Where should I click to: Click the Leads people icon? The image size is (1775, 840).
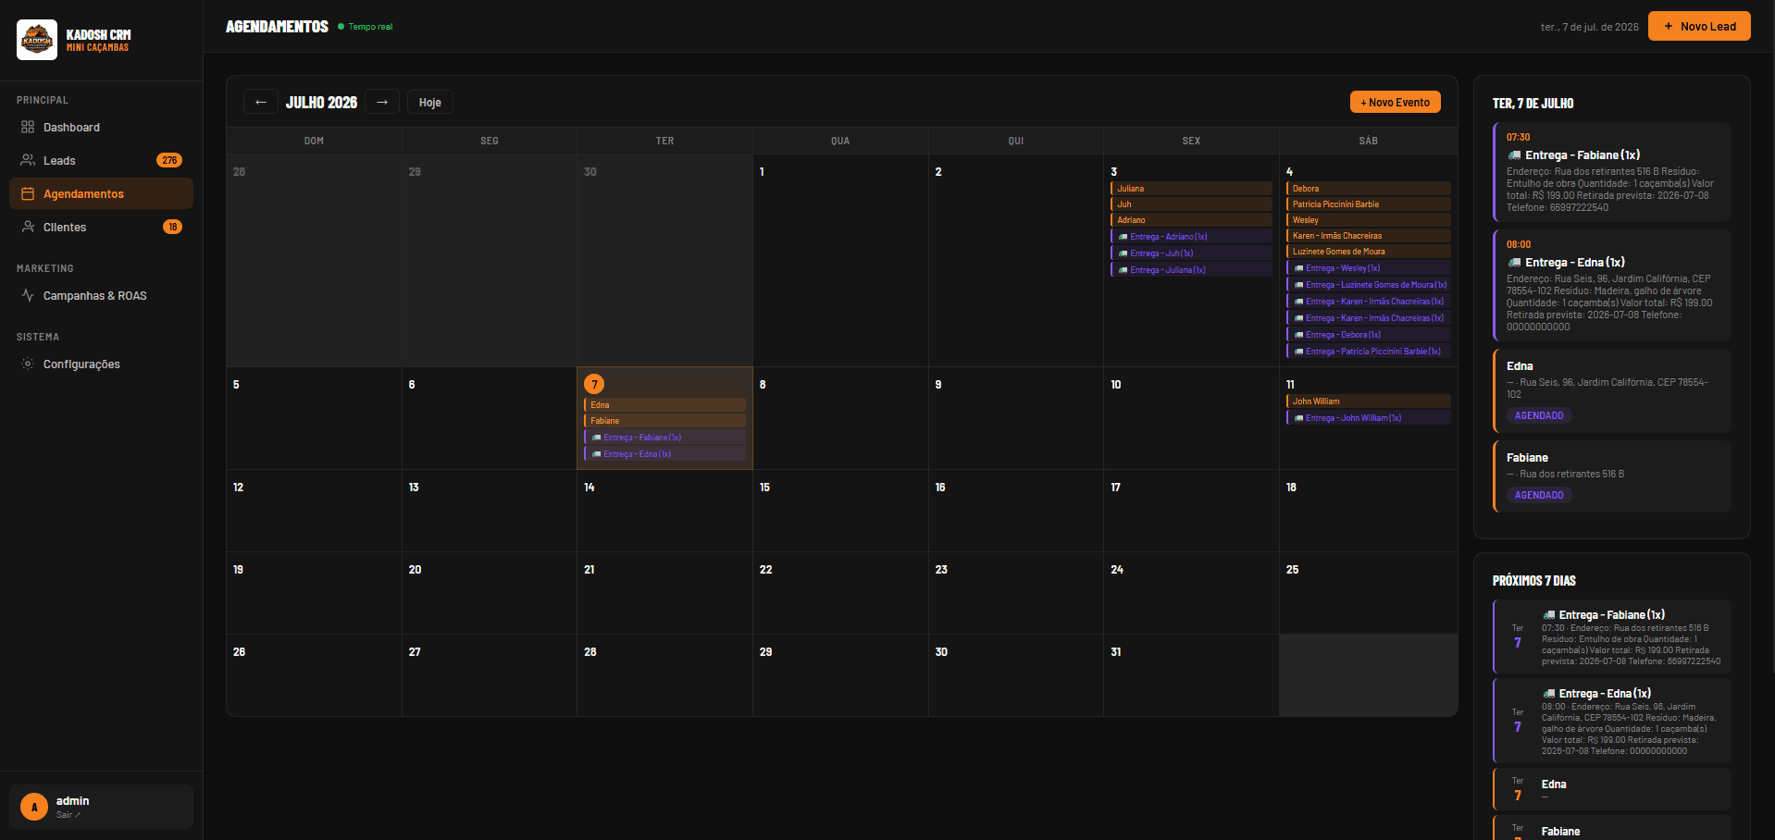(x=28, y=160)
